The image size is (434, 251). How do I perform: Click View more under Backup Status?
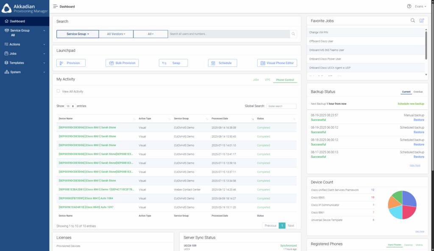click(x=415, y=165)
